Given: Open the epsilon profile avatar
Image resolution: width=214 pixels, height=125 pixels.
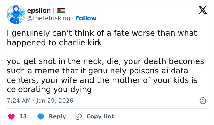Looking at the screenshot, I should click(x=15, y=14).
